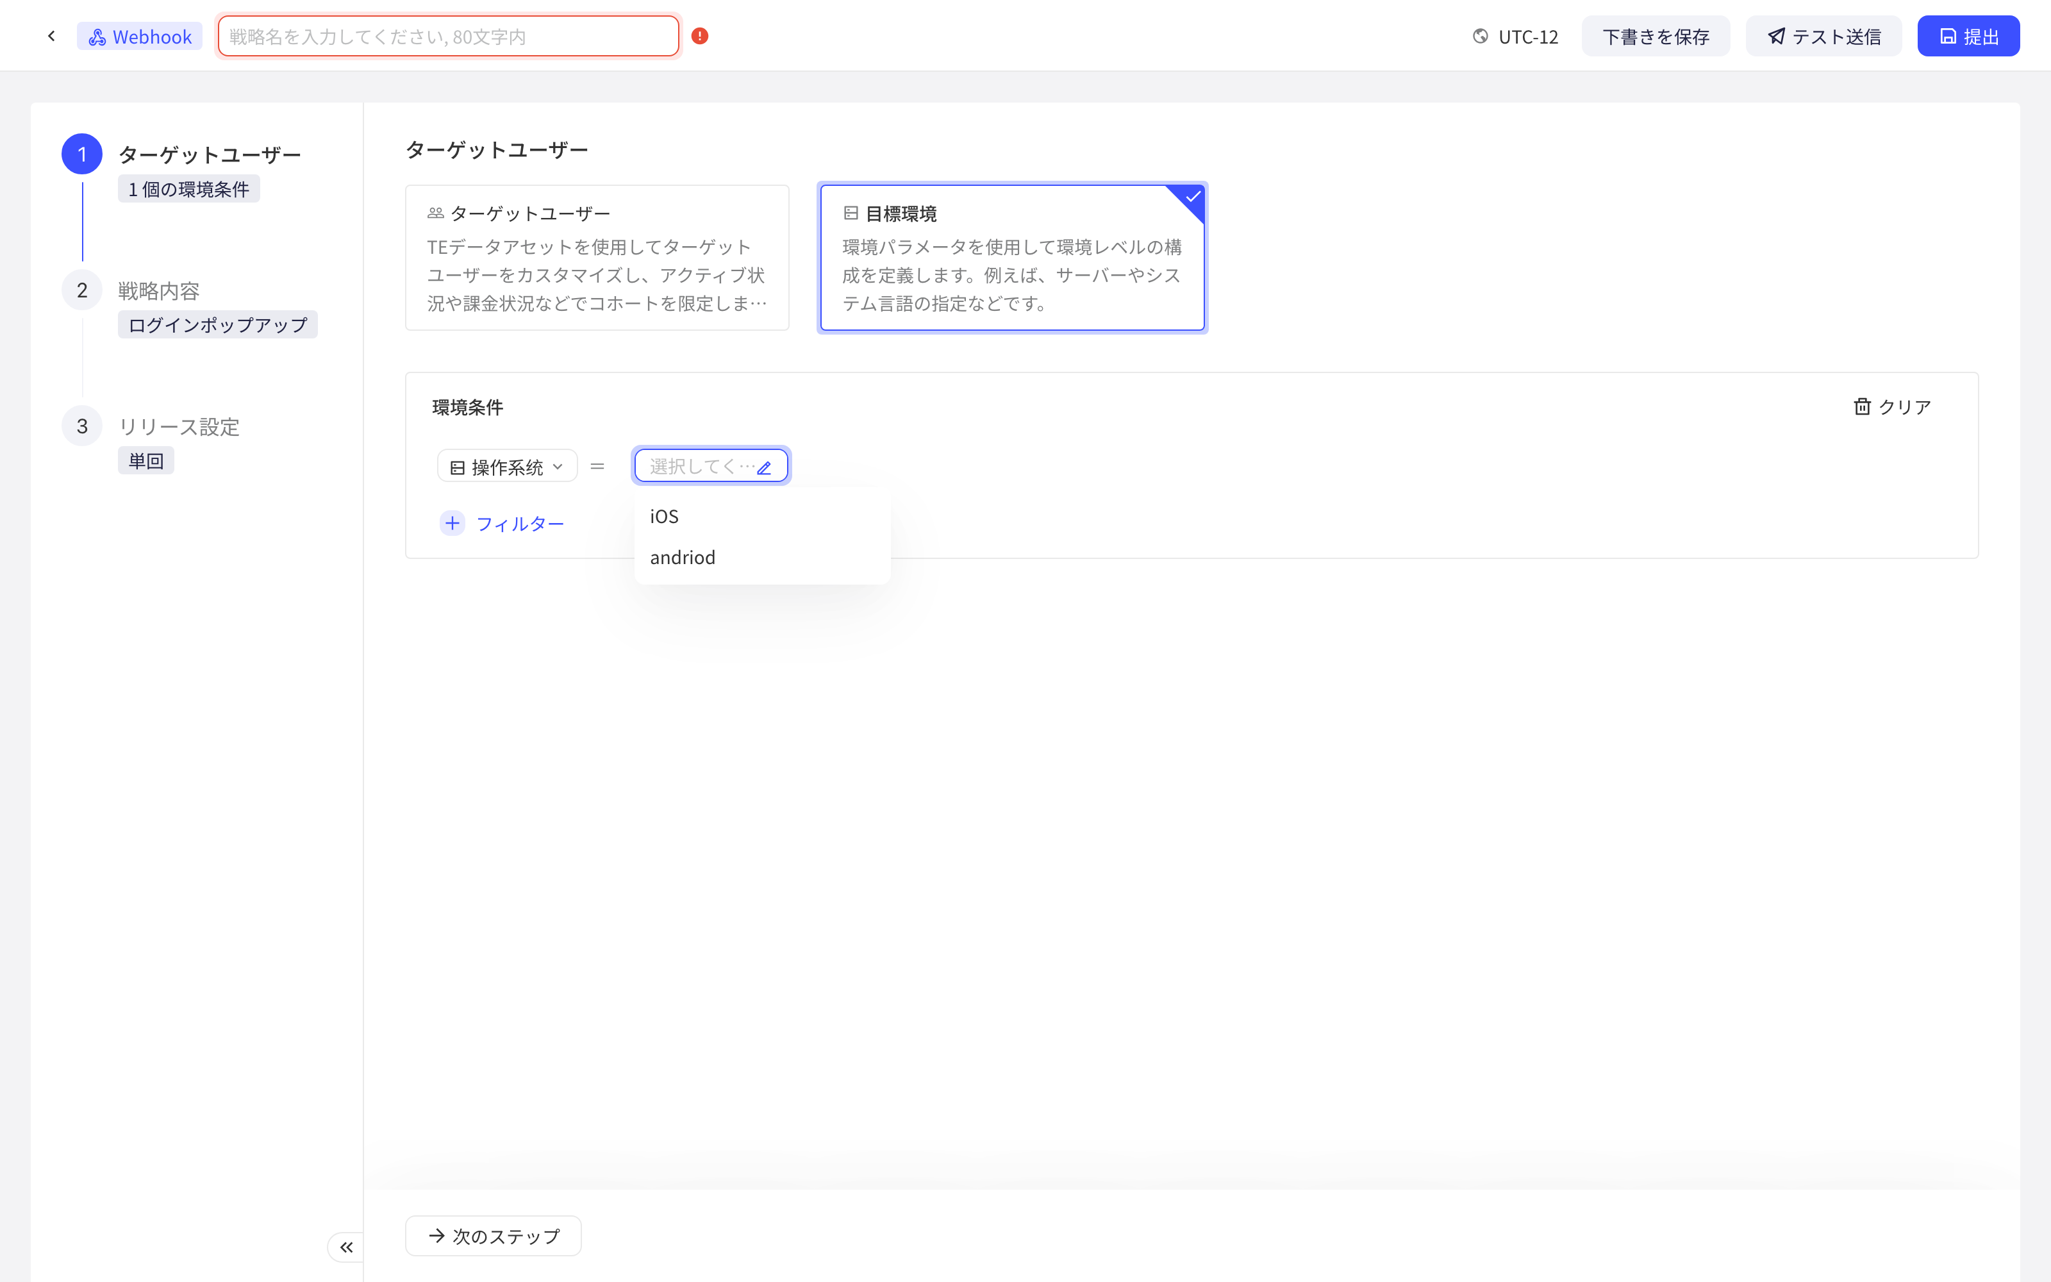Screen dimensions: 2051x1282
Task: Focus the strategy name input field
Action: click(449, 37)
